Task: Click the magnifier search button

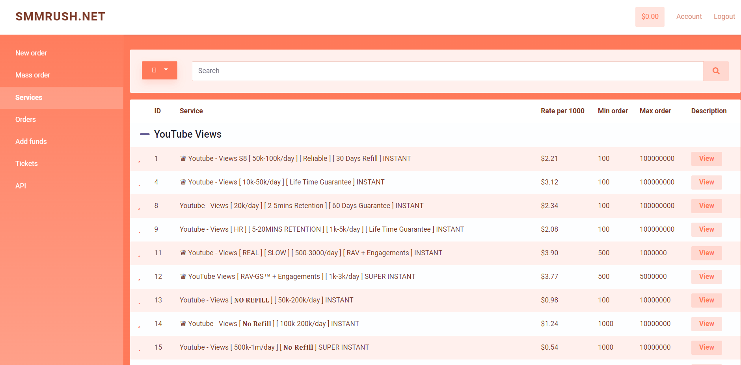Action: click(716, 71)
